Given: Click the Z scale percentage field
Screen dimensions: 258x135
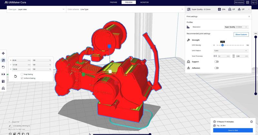Looking at the screenshot, I should pos(42,69).
